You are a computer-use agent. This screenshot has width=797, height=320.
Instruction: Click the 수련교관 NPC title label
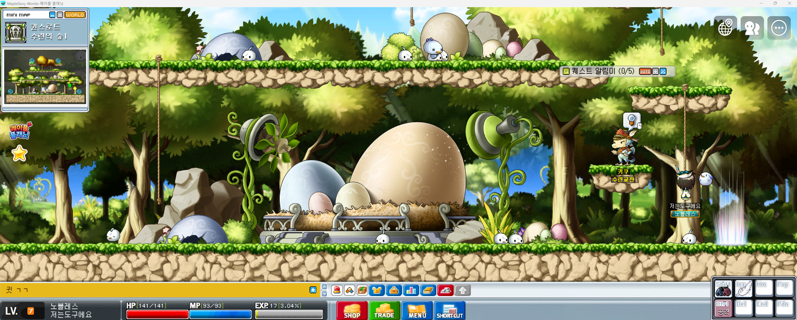point(623,179)
